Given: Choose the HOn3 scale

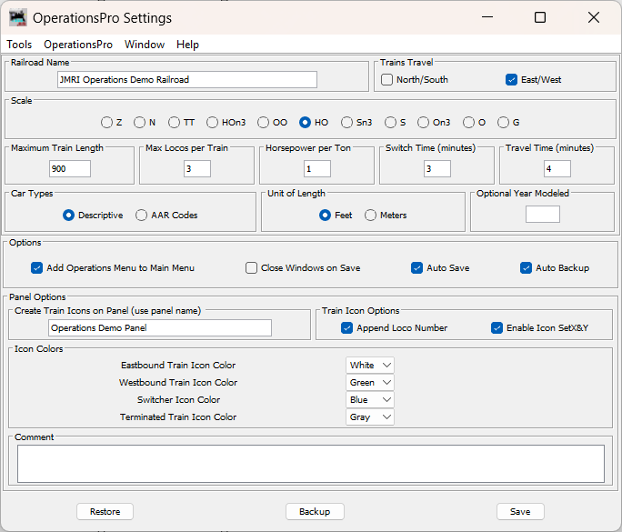Looking at the screenshot, I should pos(212,122).
